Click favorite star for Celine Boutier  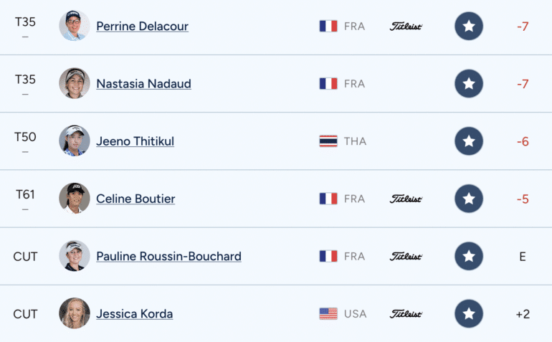tap(469, 199)
